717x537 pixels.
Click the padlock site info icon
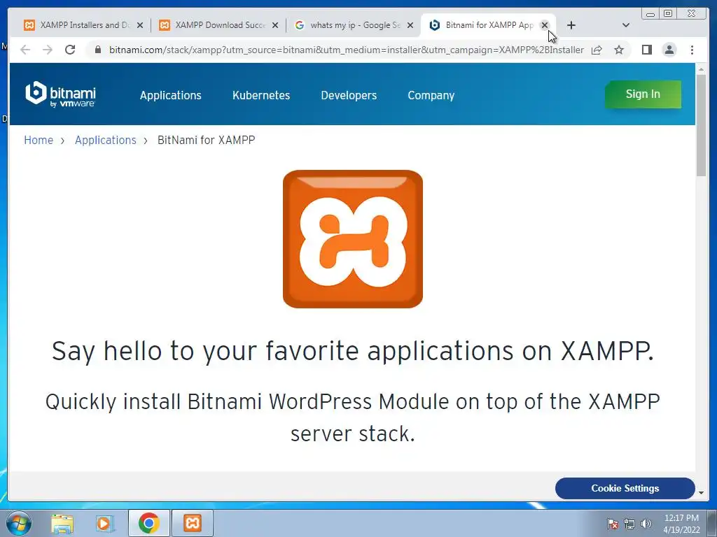[x=97, y=50]
